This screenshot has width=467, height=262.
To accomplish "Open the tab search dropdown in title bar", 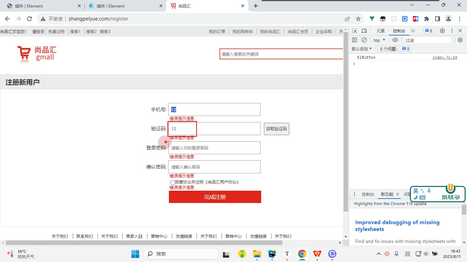I will [412, 5].
